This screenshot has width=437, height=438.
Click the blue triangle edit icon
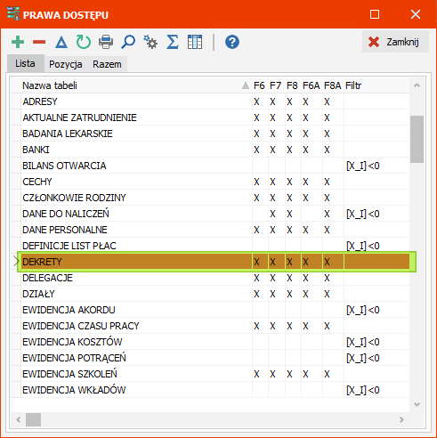[61, 42]
